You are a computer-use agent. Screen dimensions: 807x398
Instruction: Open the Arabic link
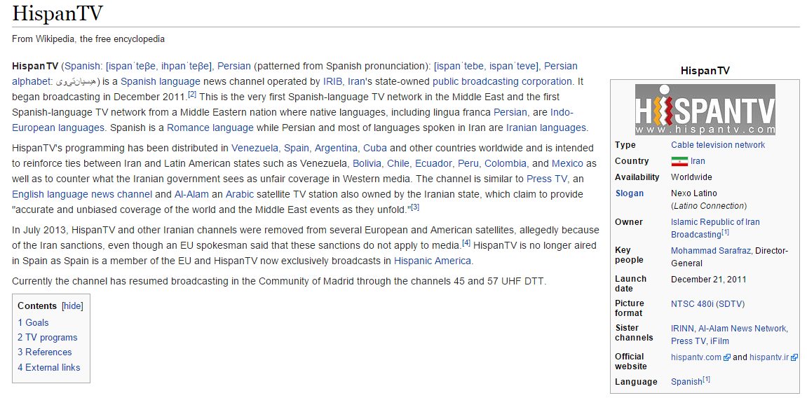click(240, 195)
